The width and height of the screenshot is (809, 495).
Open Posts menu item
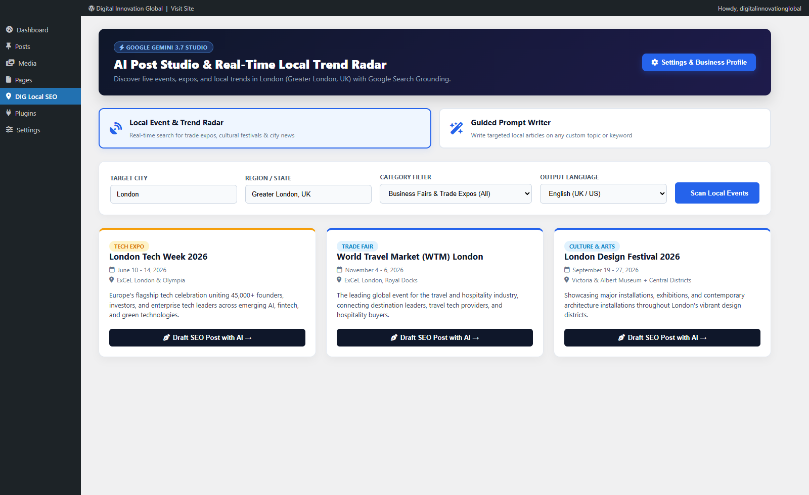pyautogui.click(x=40, y=46)
